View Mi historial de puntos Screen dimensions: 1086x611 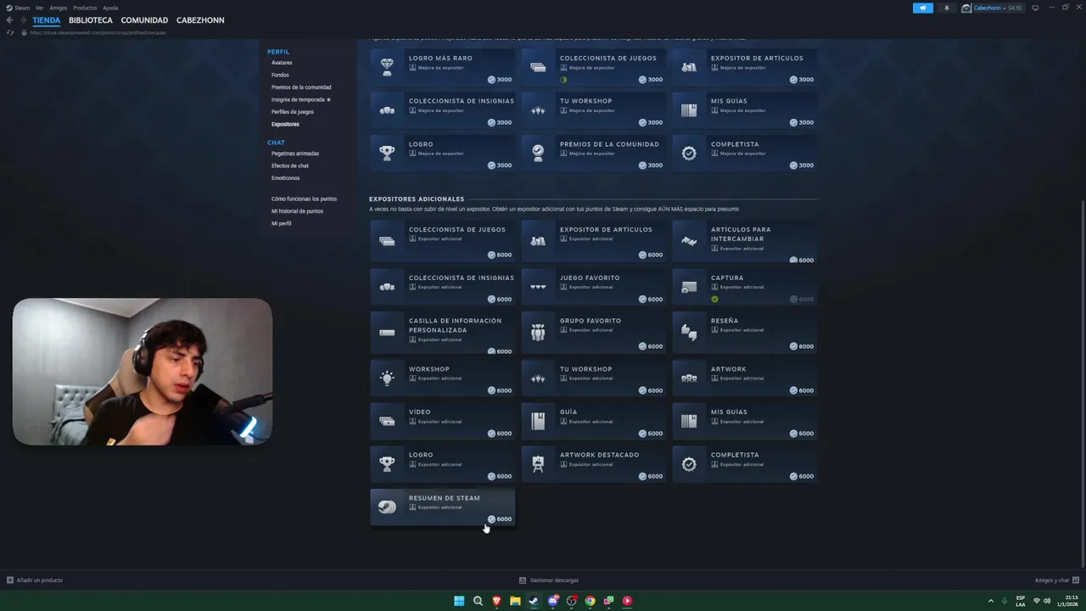[297, 211]
